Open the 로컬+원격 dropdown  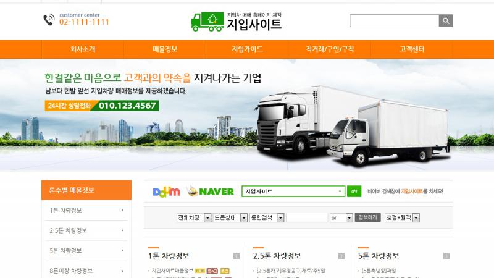pyautogui.click(x=402, y=217)
